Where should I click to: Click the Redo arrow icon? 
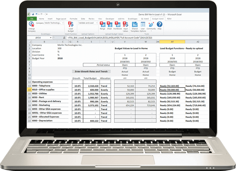tap(42, 14)
